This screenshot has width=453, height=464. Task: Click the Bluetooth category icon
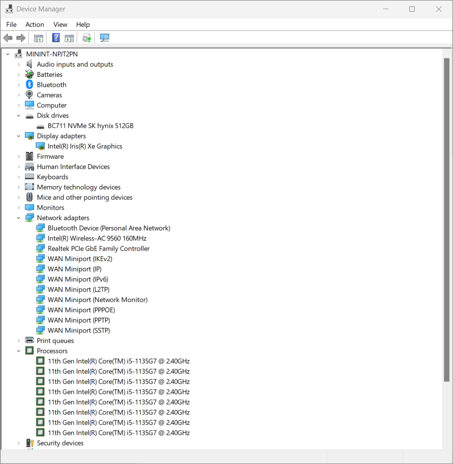pyautogui.click(x=29, y=85)
